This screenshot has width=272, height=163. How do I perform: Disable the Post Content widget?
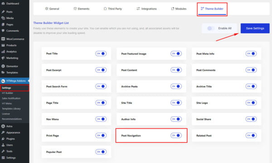pos(176,70)
